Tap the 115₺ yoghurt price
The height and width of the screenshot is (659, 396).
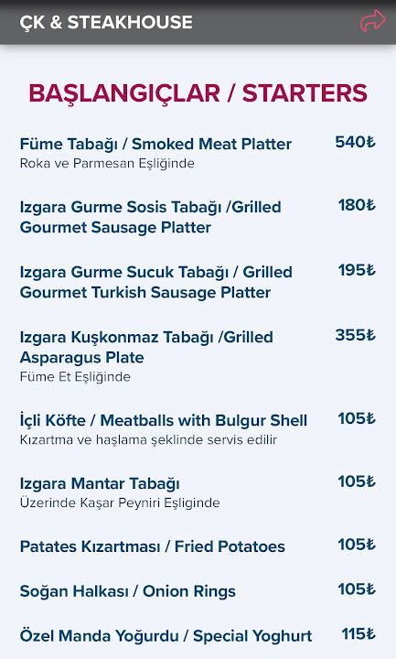359,633
